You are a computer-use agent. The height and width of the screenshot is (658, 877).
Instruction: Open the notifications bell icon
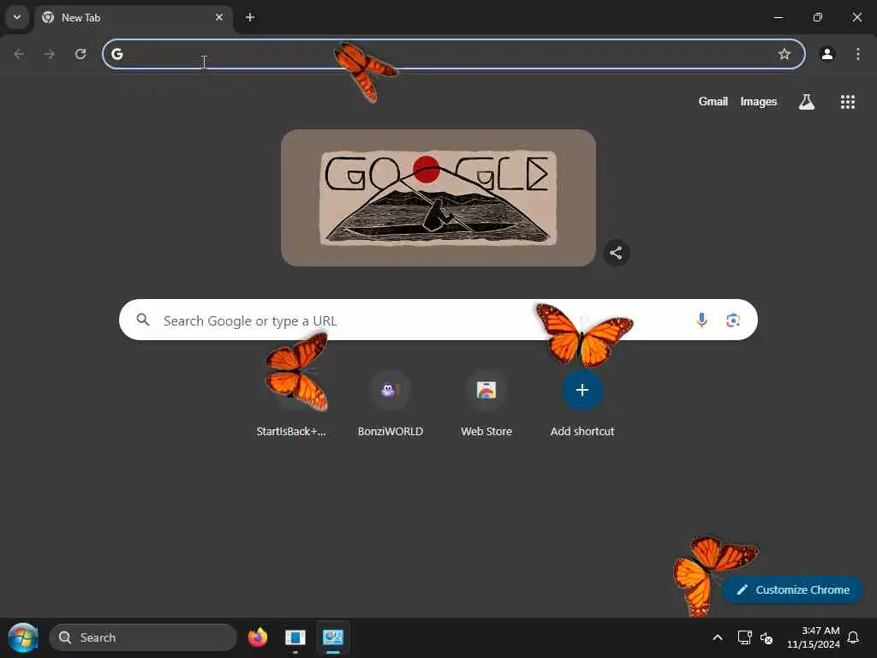click(x=853, y=637)
